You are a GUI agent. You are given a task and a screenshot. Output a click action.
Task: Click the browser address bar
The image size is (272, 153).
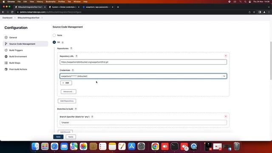coord(132,12)
